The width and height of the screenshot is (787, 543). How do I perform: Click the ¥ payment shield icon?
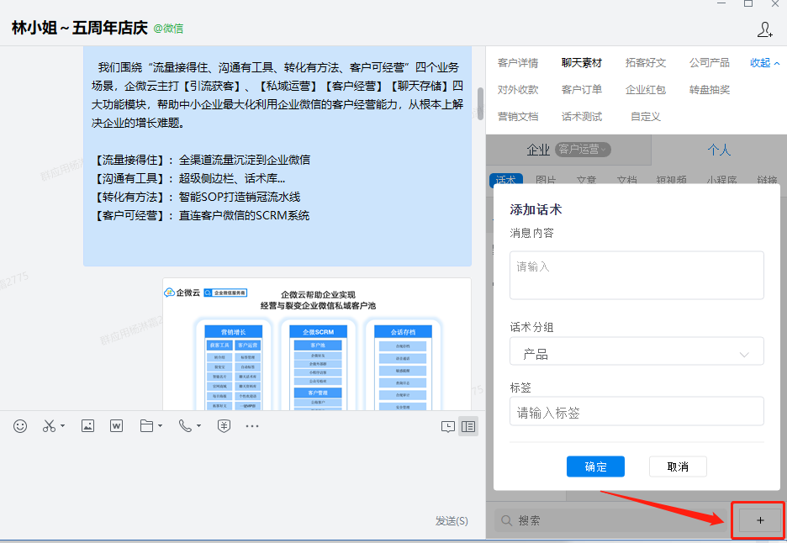[x=224, y=426]
